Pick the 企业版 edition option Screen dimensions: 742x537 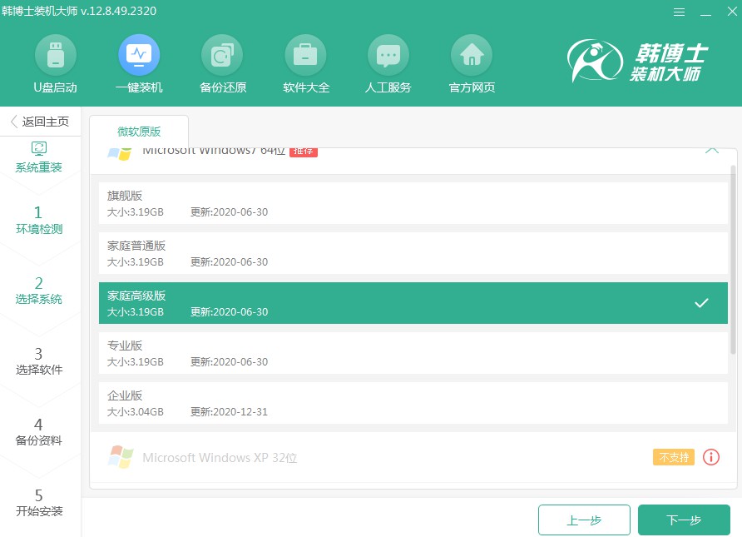tap(413, 403)
